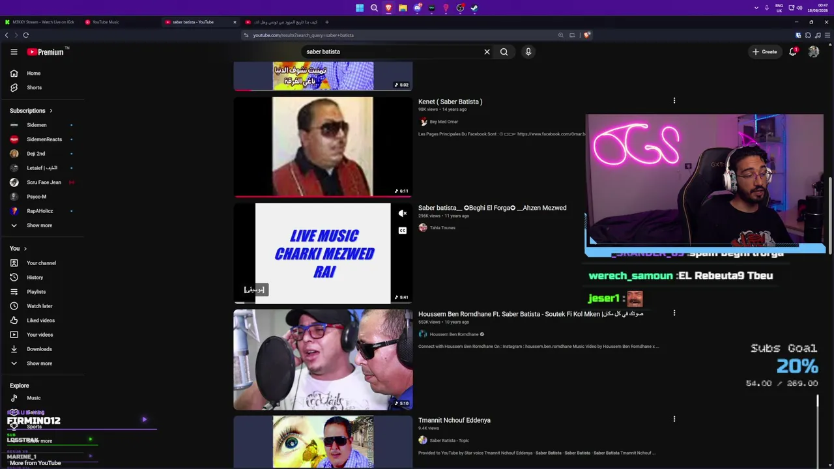Open Tahia Tounes channel link
Viewport: 834px width, 469px height.
click(442, 228)
